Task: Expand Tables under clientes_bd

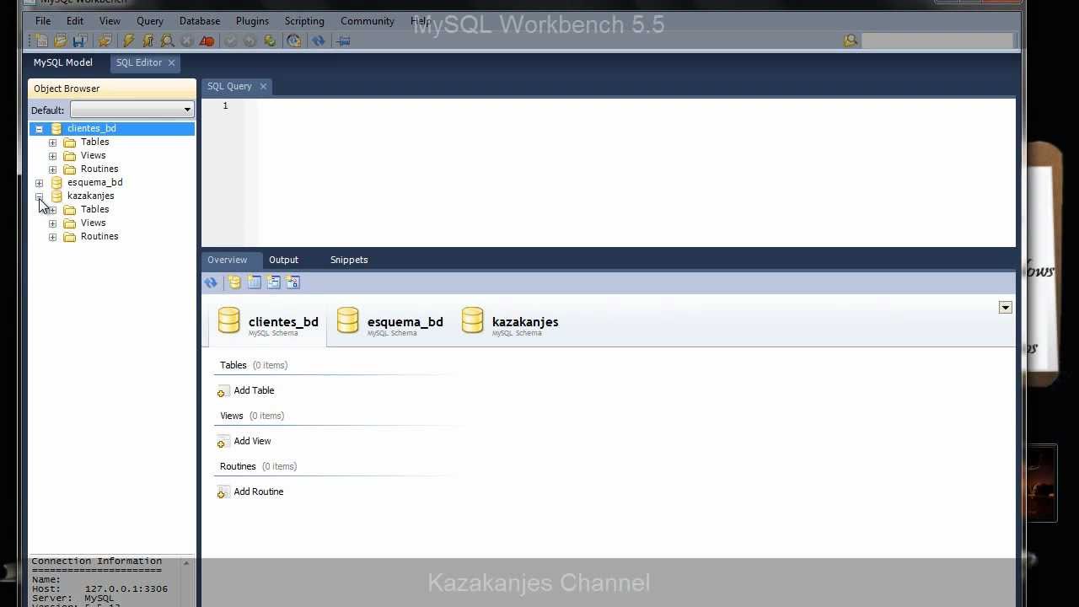Action: (52, 142)
